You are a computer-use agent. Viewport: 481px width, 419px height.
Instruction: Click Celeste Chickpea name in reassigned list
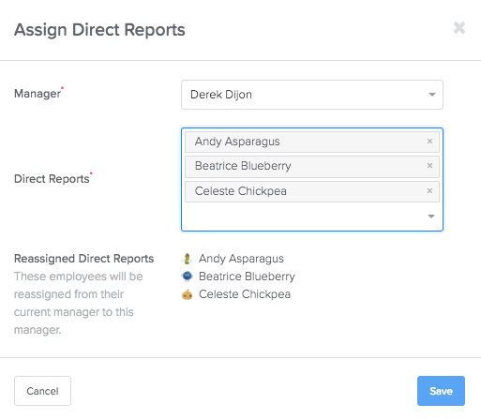pos(245,294)
